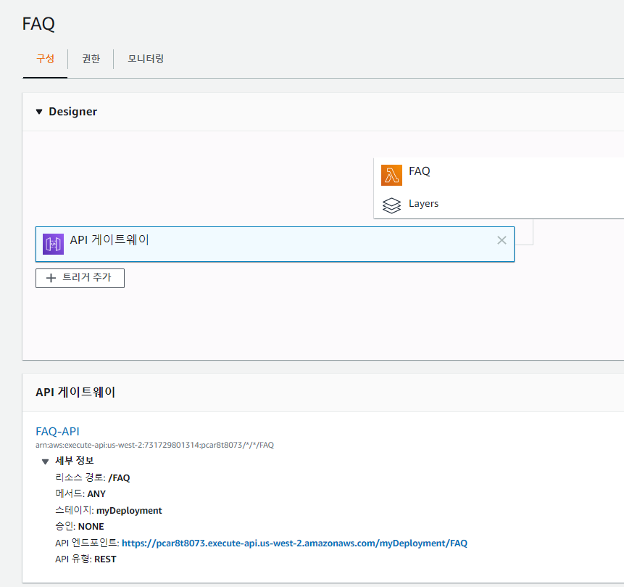Click the API 유형: REST line

coord(86,559)
